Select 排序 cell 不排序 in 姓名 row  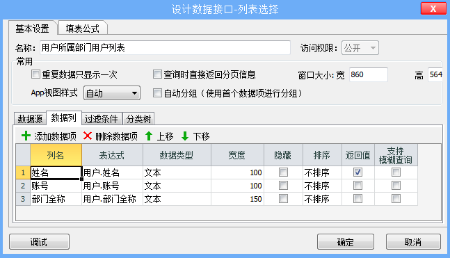pos(322,172)
